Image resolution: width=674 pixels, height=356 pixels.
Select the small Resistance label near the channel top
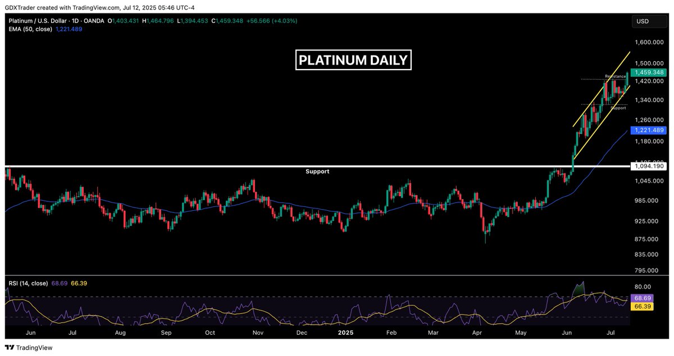(615, 76)
